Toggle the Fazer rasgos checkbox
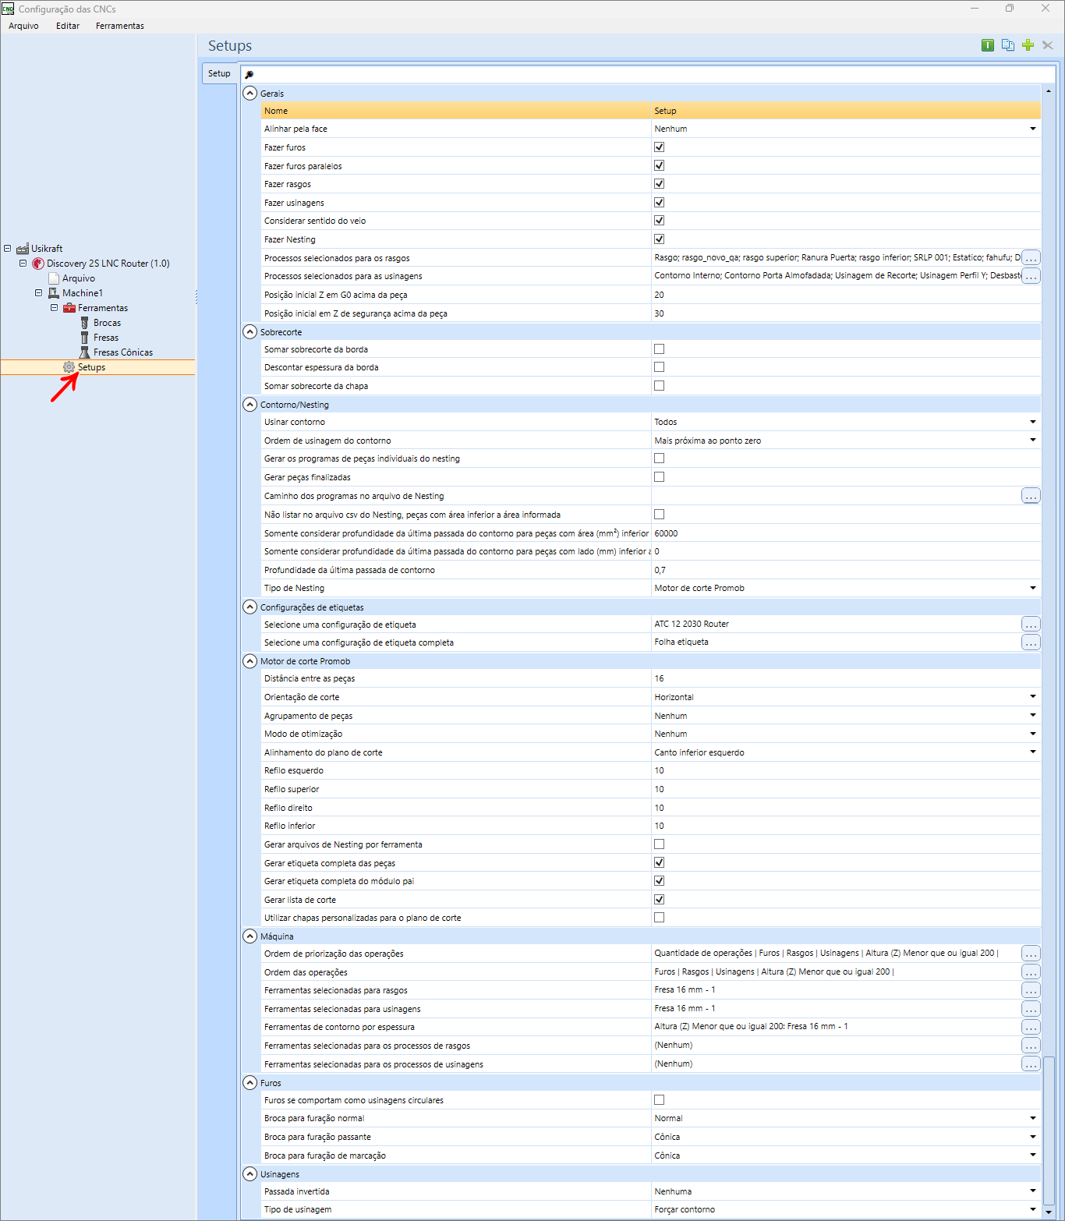The image size is (1065, 1221). click(x=660, y=184)
